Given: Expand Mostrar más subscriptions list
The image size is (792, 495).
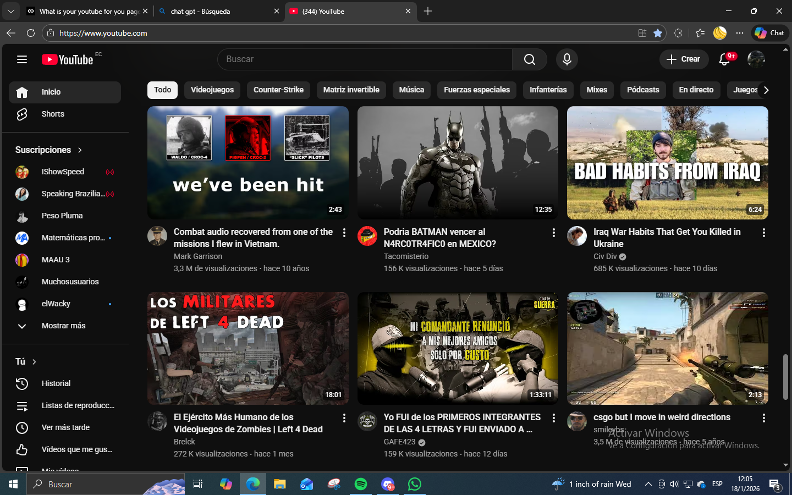Looking at the screenshot, I should click(x=63, y=326).
